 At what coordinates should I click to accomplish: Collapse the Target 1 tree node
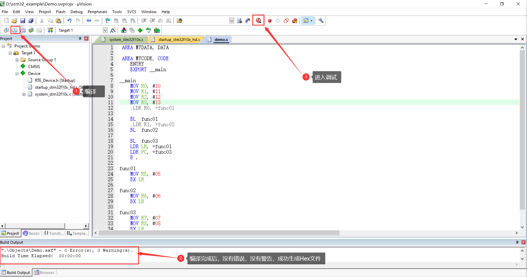pyautogui.click(x=10, y=53)
